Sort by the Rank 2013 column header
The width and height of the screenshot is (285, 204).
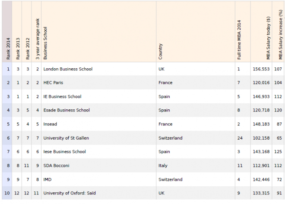pyautogui.click(x=18, y=48)
